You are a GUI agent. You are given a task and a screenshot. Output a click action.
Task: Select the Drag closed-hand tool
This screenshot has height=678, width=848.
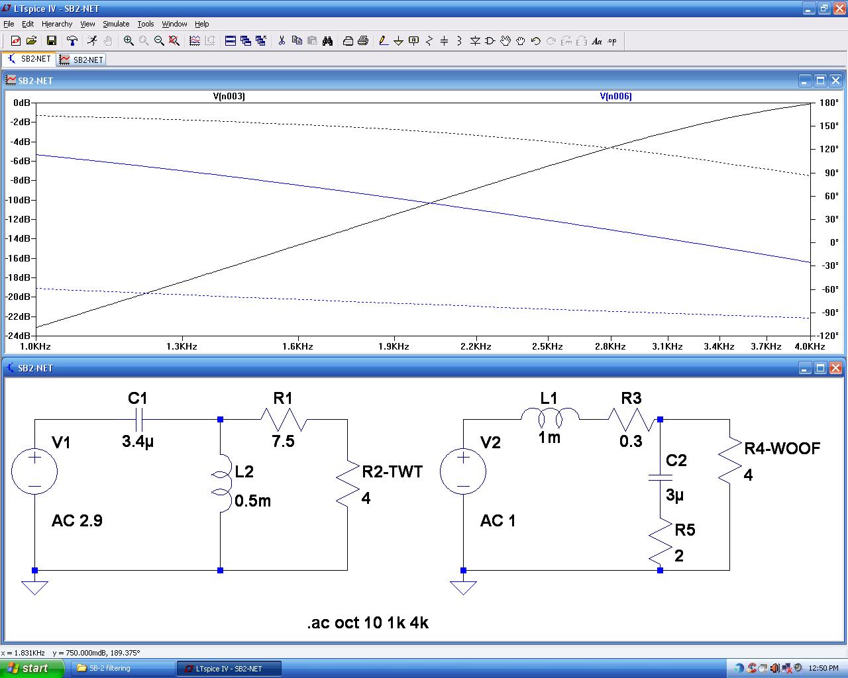tap(521, 41)
